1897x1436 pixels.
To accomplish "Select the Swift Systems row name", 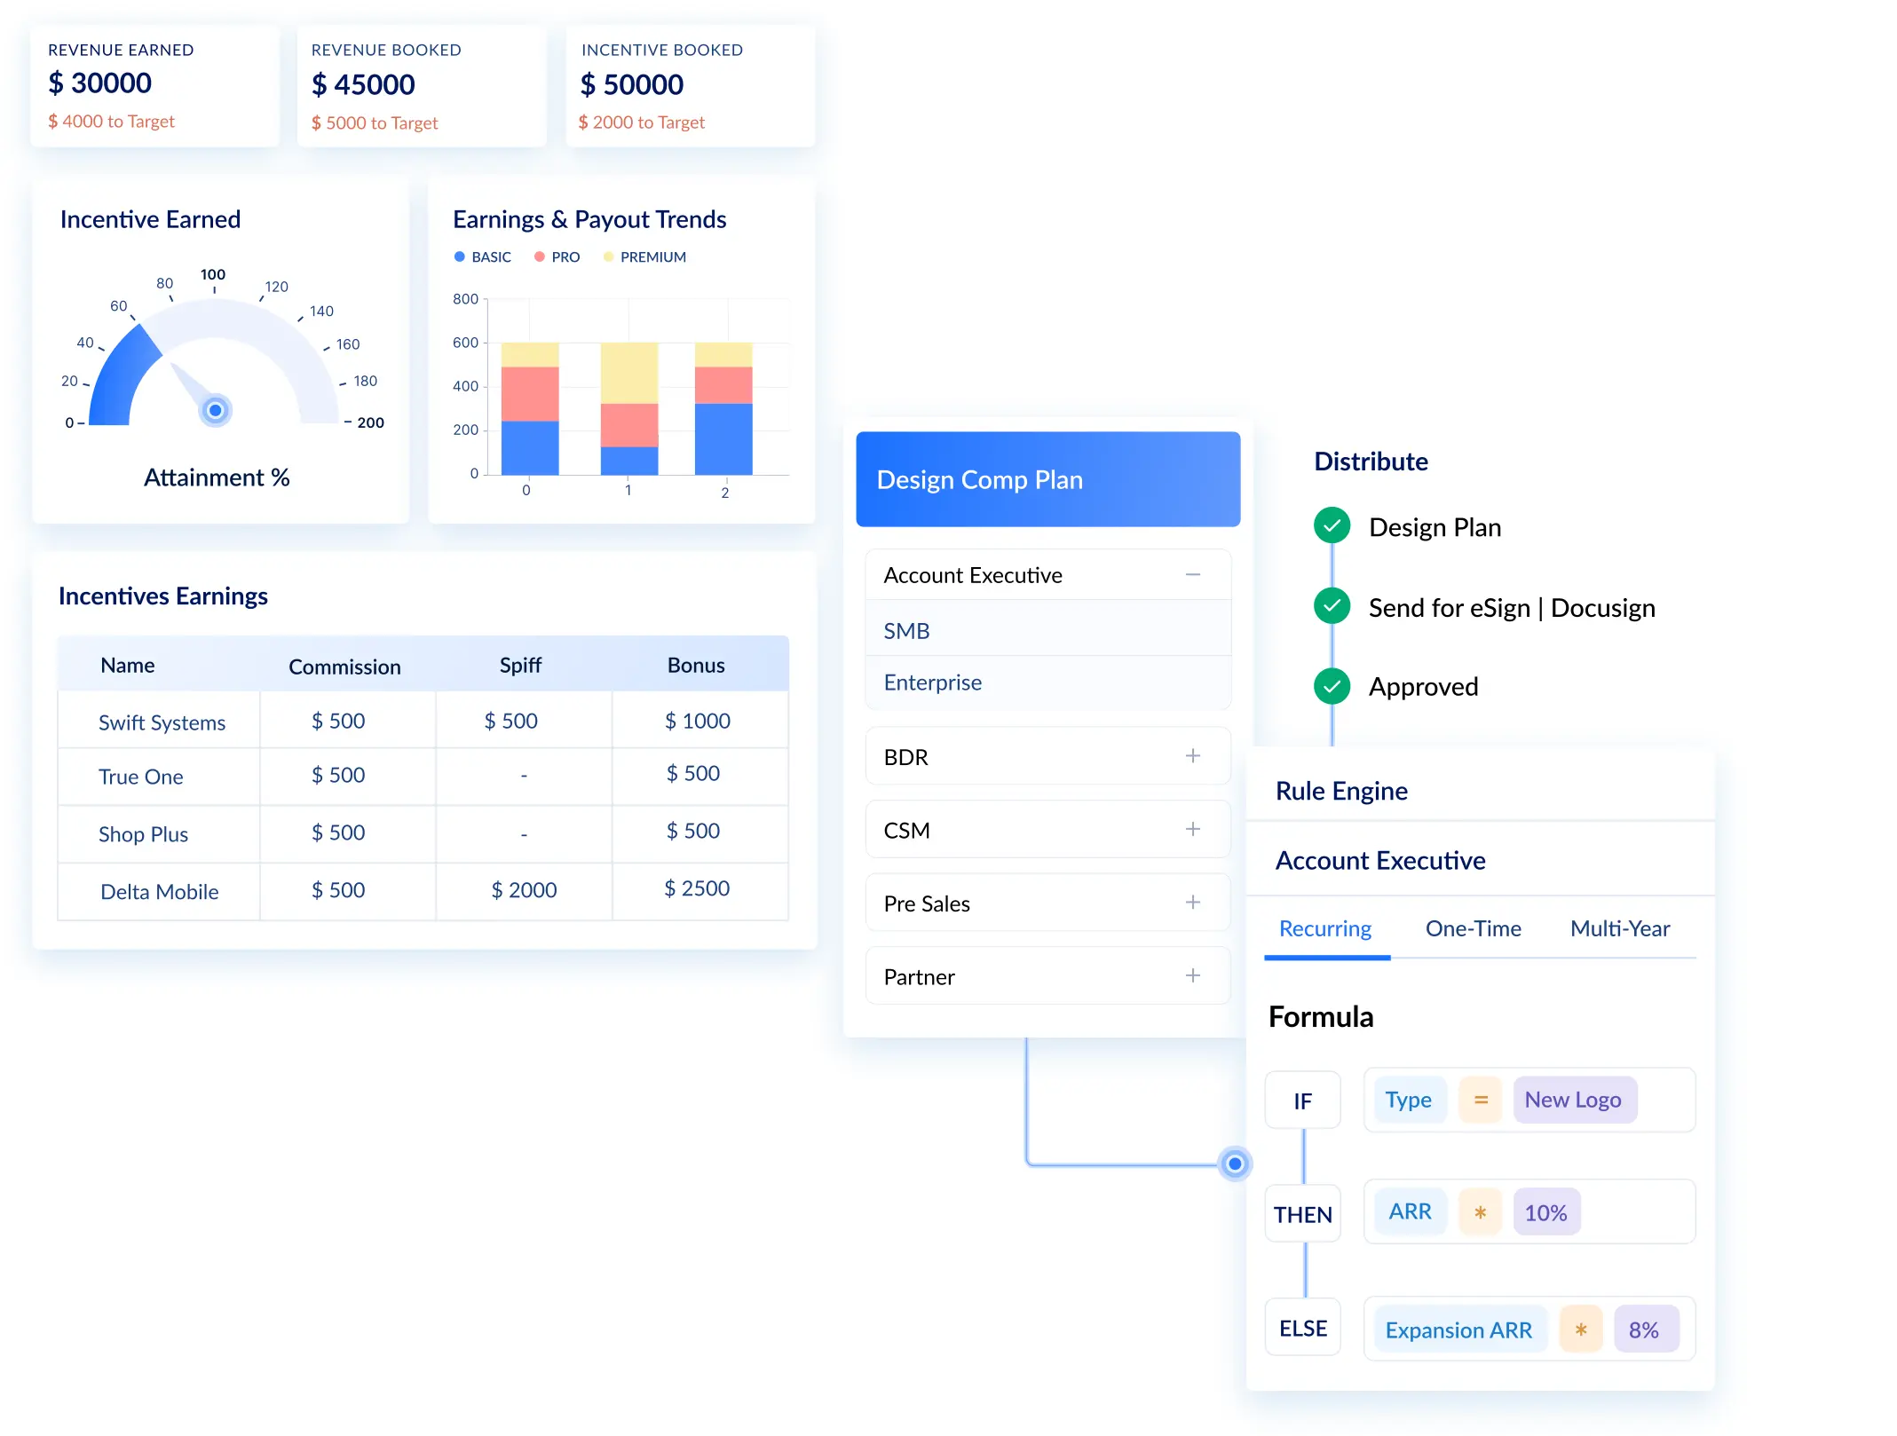I will point(162,722).
